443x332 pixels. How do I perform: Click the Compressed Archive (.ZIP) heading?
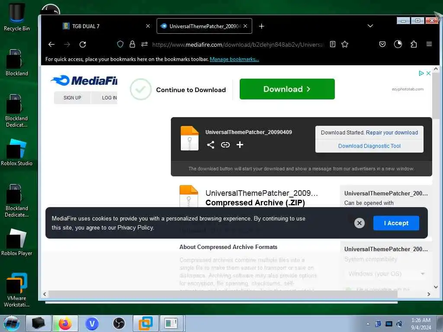[x=255, y=203]
